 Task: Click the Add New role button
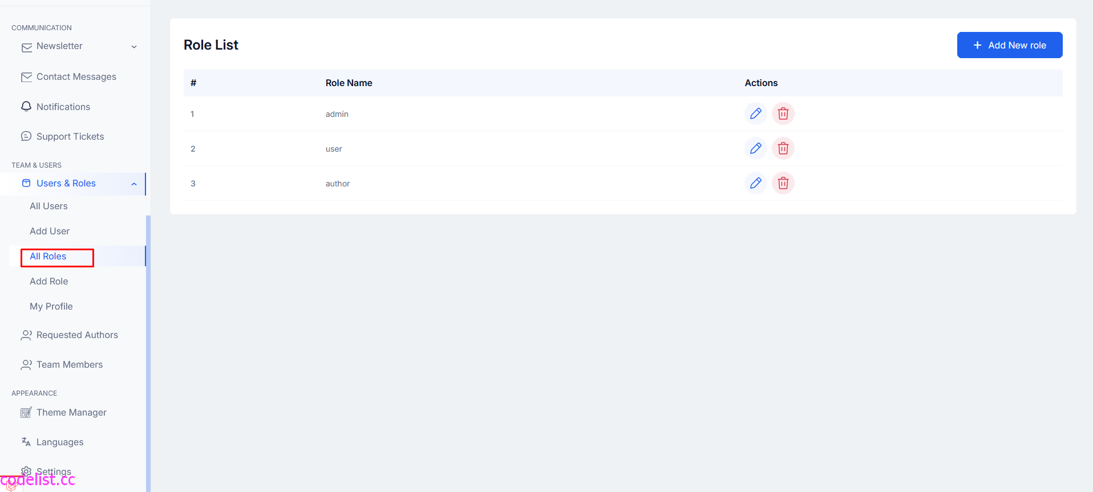coord(1010,45)
